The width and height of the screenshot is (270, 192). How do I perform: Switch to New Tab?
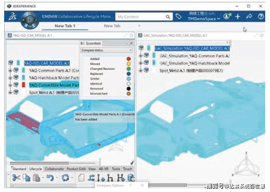(x=112, y=26)
